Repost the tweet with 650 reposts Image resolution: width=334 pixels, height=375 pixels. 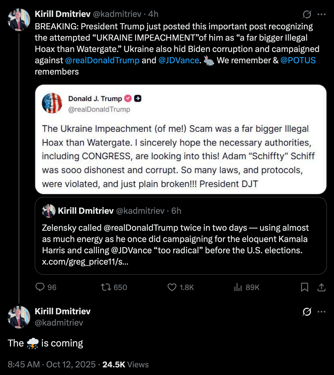[106, 287]
